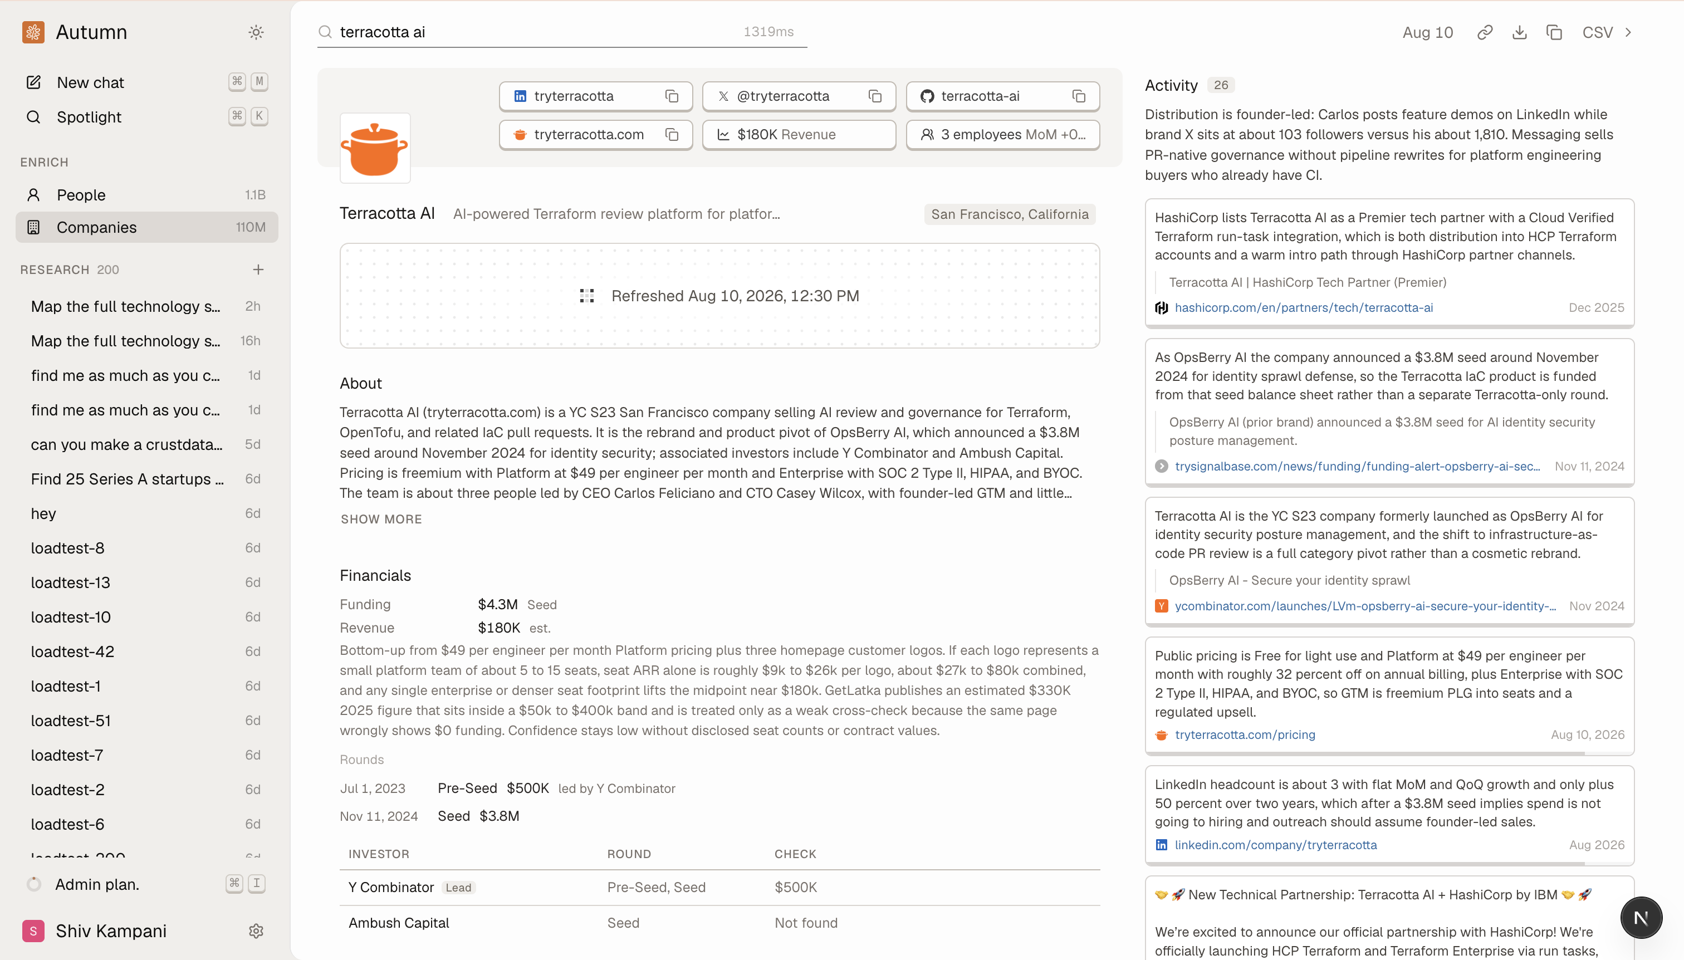Open linkedin.com/company/tryterracotta link
This screenshot has width=1684, height=960.
[x=1275, y=845]
